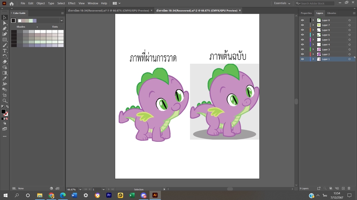Select the Eyedropper tool
Viewport: 357px width, 200px height.
click(x=4, y=79)
